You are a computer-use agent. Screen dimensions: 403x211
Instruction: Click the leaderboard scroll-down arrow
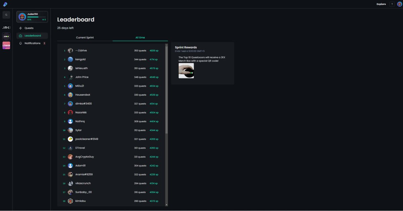(x=166, y=205)
